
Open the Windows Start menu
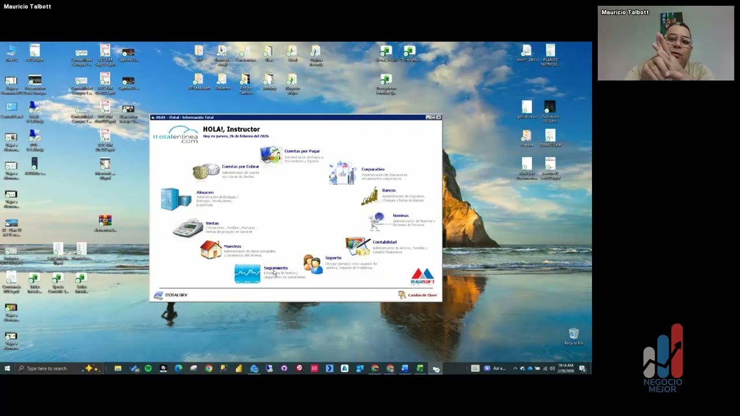(8, 369)
